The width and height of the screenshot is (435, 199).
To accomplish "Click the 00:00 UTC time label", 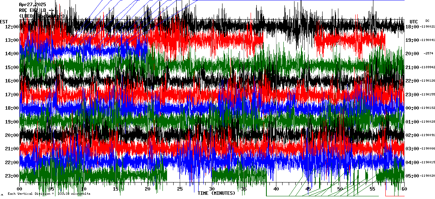I will (412, 108).
